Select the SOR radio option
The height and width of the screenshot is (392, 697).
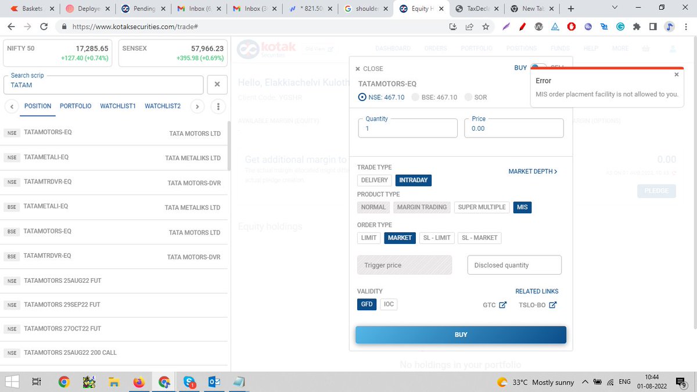[x=468, y=98]
